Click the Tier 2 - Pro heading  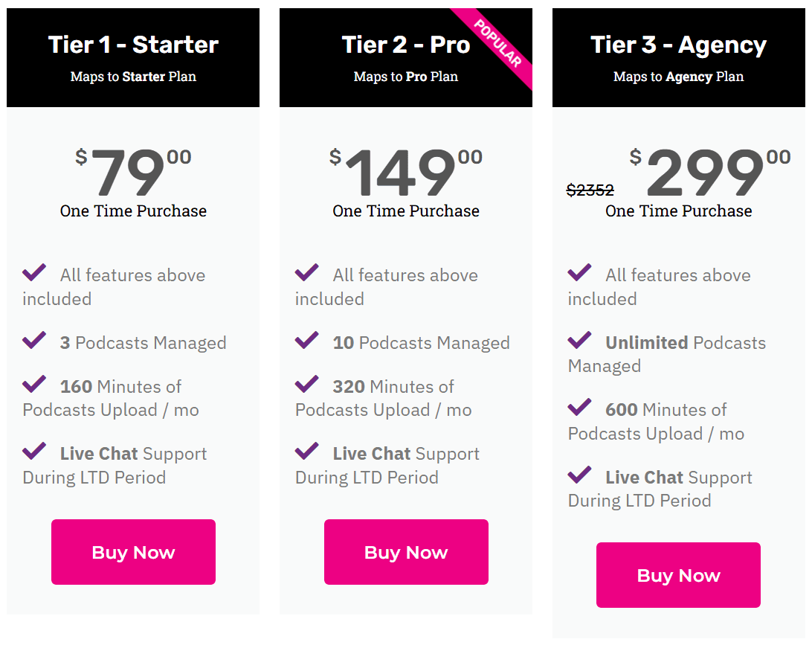(406, 45)
